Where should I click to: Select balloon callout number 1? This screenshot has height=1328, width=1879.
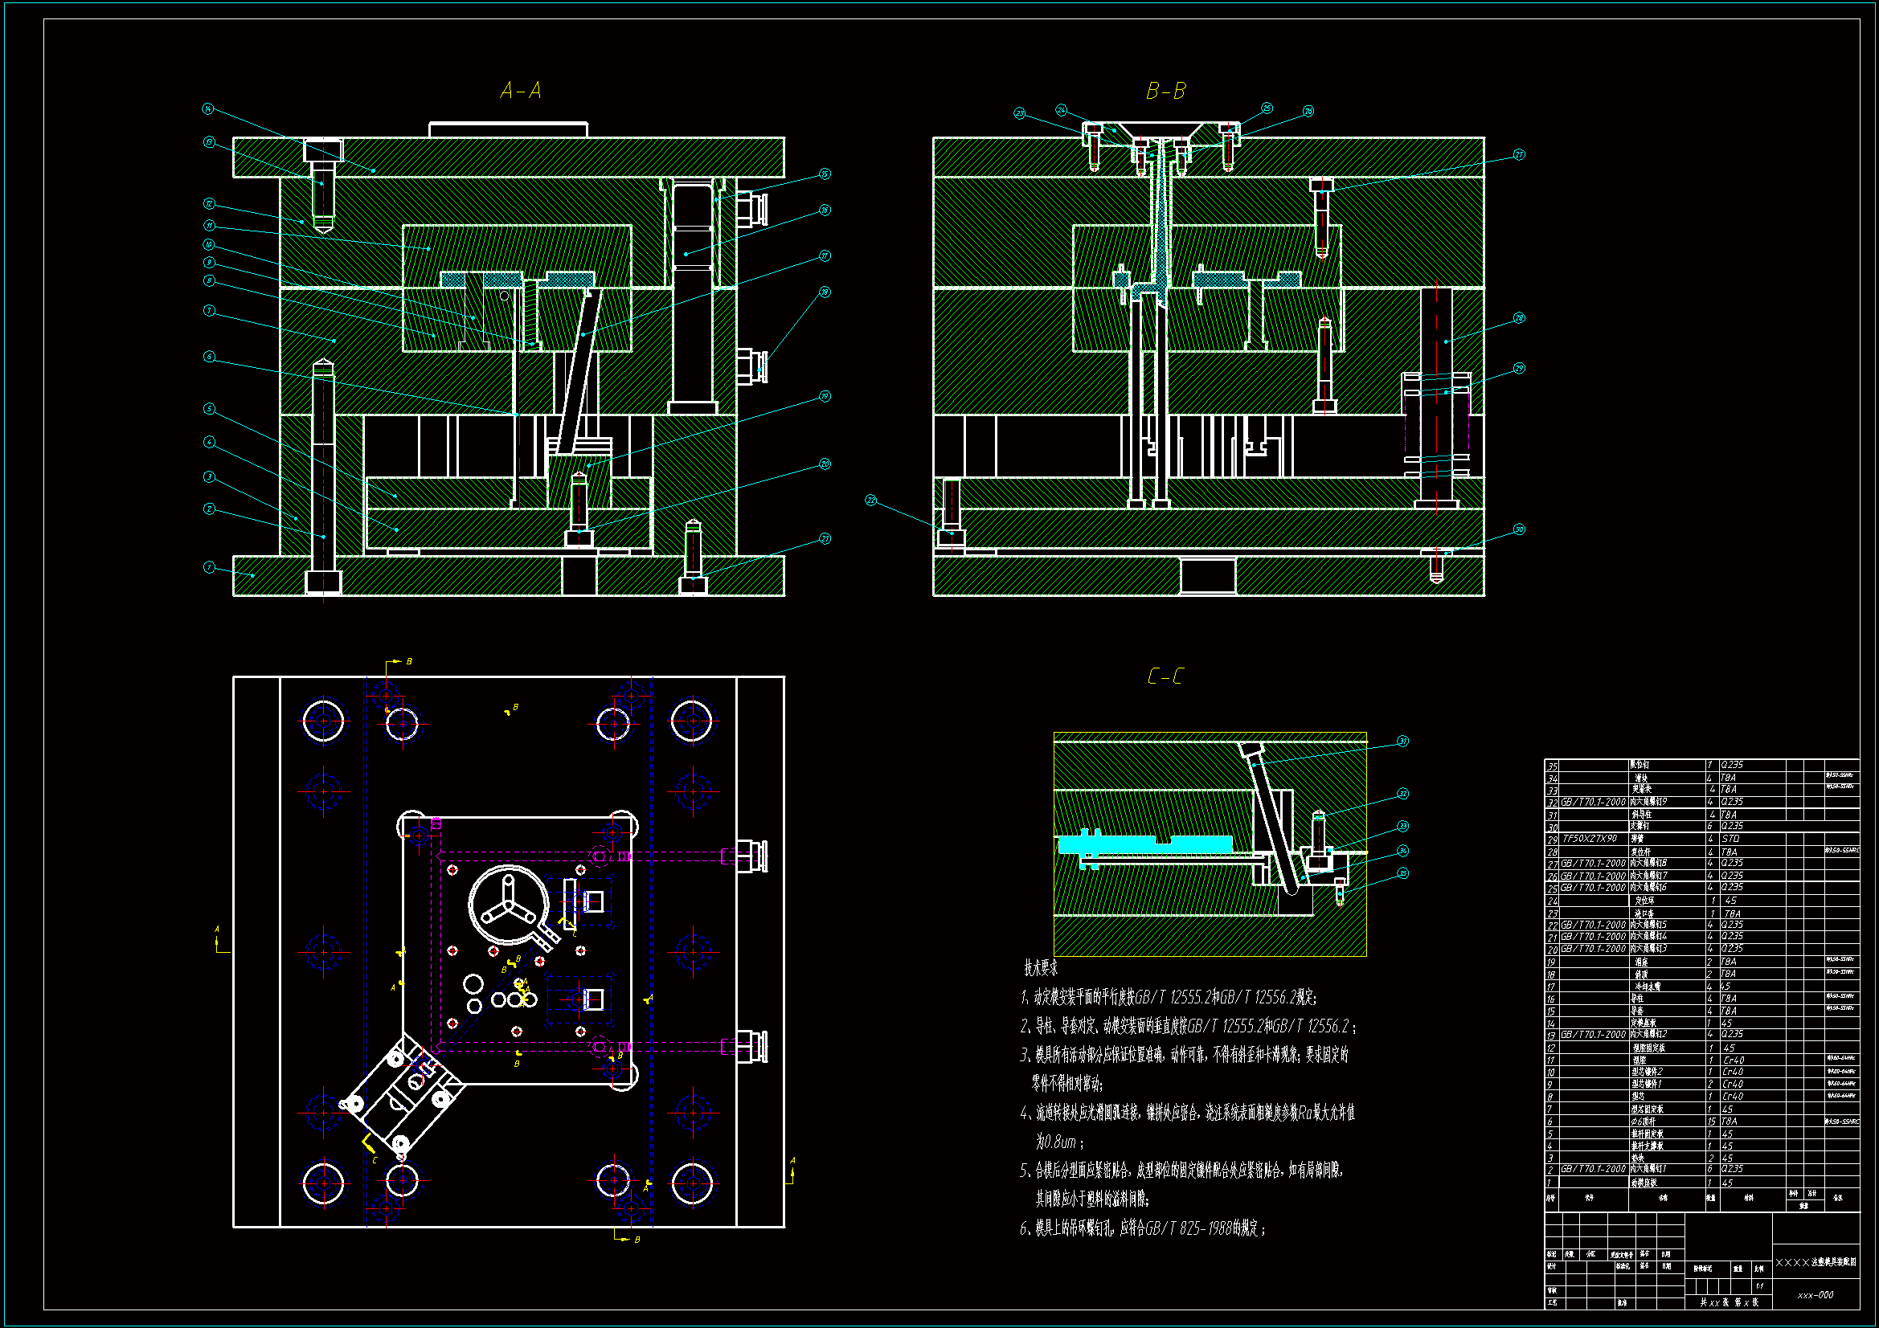(x=209, y=567)
